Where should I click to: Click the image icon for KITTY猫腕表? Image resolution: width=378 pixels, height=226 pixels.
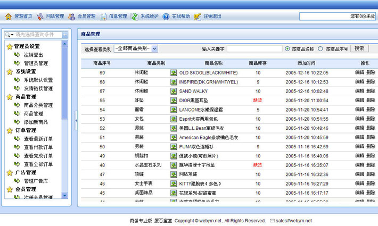(174, 183)
